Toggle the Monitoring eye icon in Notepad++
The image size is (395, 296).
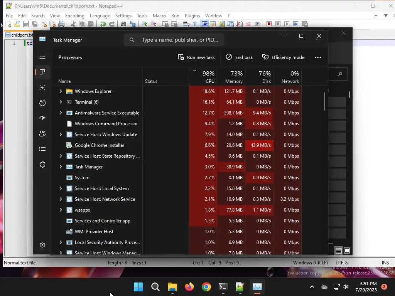[x=257, y=24]
